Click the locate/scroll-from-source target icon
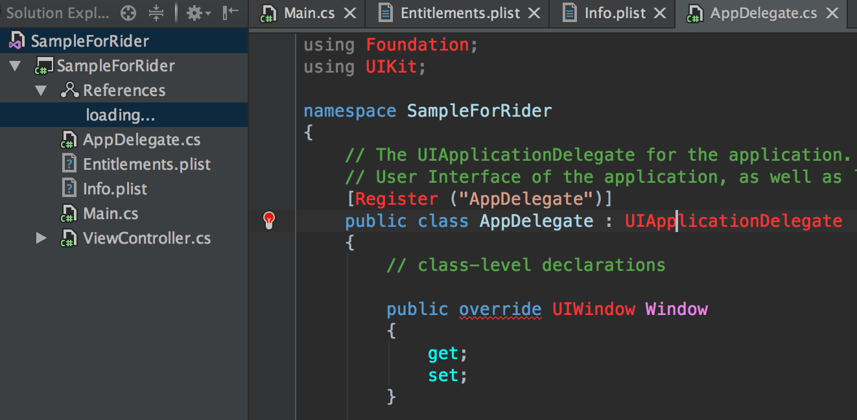This screenshot has height=420, width=857. pos(128,13)
